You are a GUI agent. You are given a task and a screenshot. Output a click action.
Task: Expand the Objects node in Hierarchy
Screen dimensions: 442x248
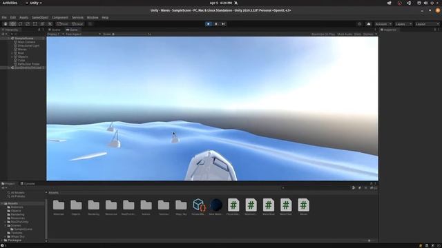click(x=12, y=56)
